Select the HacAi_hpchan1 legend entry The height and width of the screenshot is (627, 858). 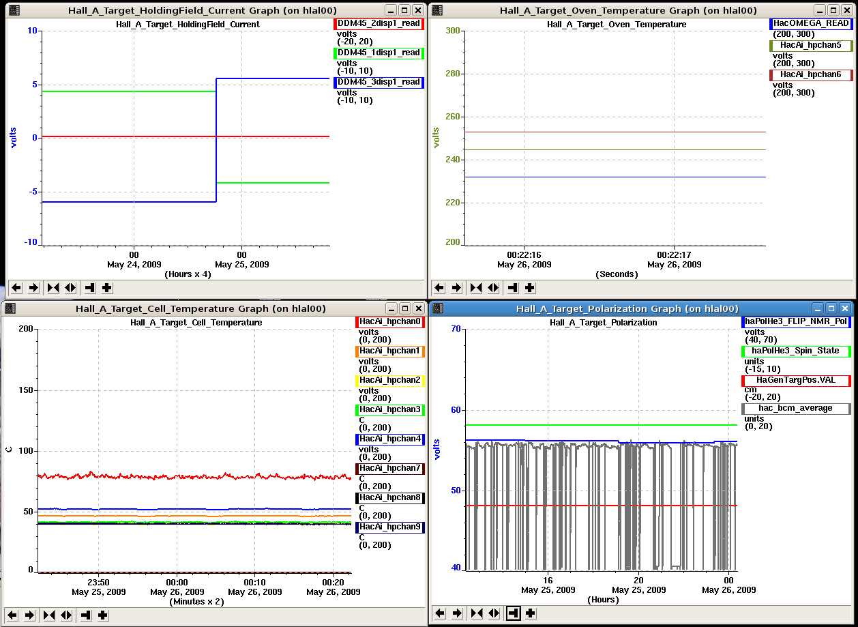point(390,351)
